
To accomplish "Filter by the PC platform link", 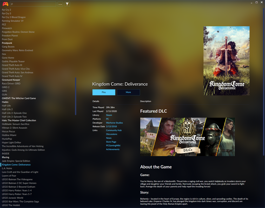I will coord(107,119).
